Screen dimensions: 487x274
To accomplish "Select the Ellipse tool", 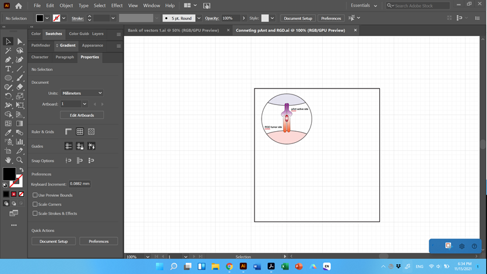I will tap(8, 78).
